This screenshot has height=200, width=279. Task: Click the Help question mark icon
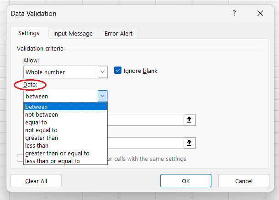[234, 13]
